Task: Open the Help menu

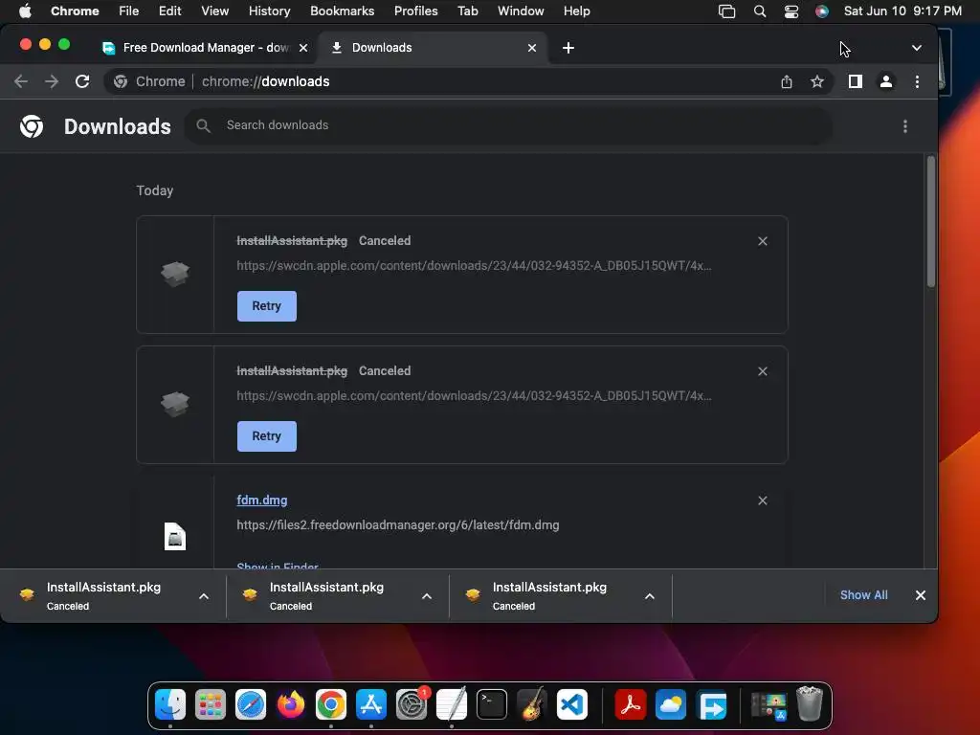Action: pos(576,11)
